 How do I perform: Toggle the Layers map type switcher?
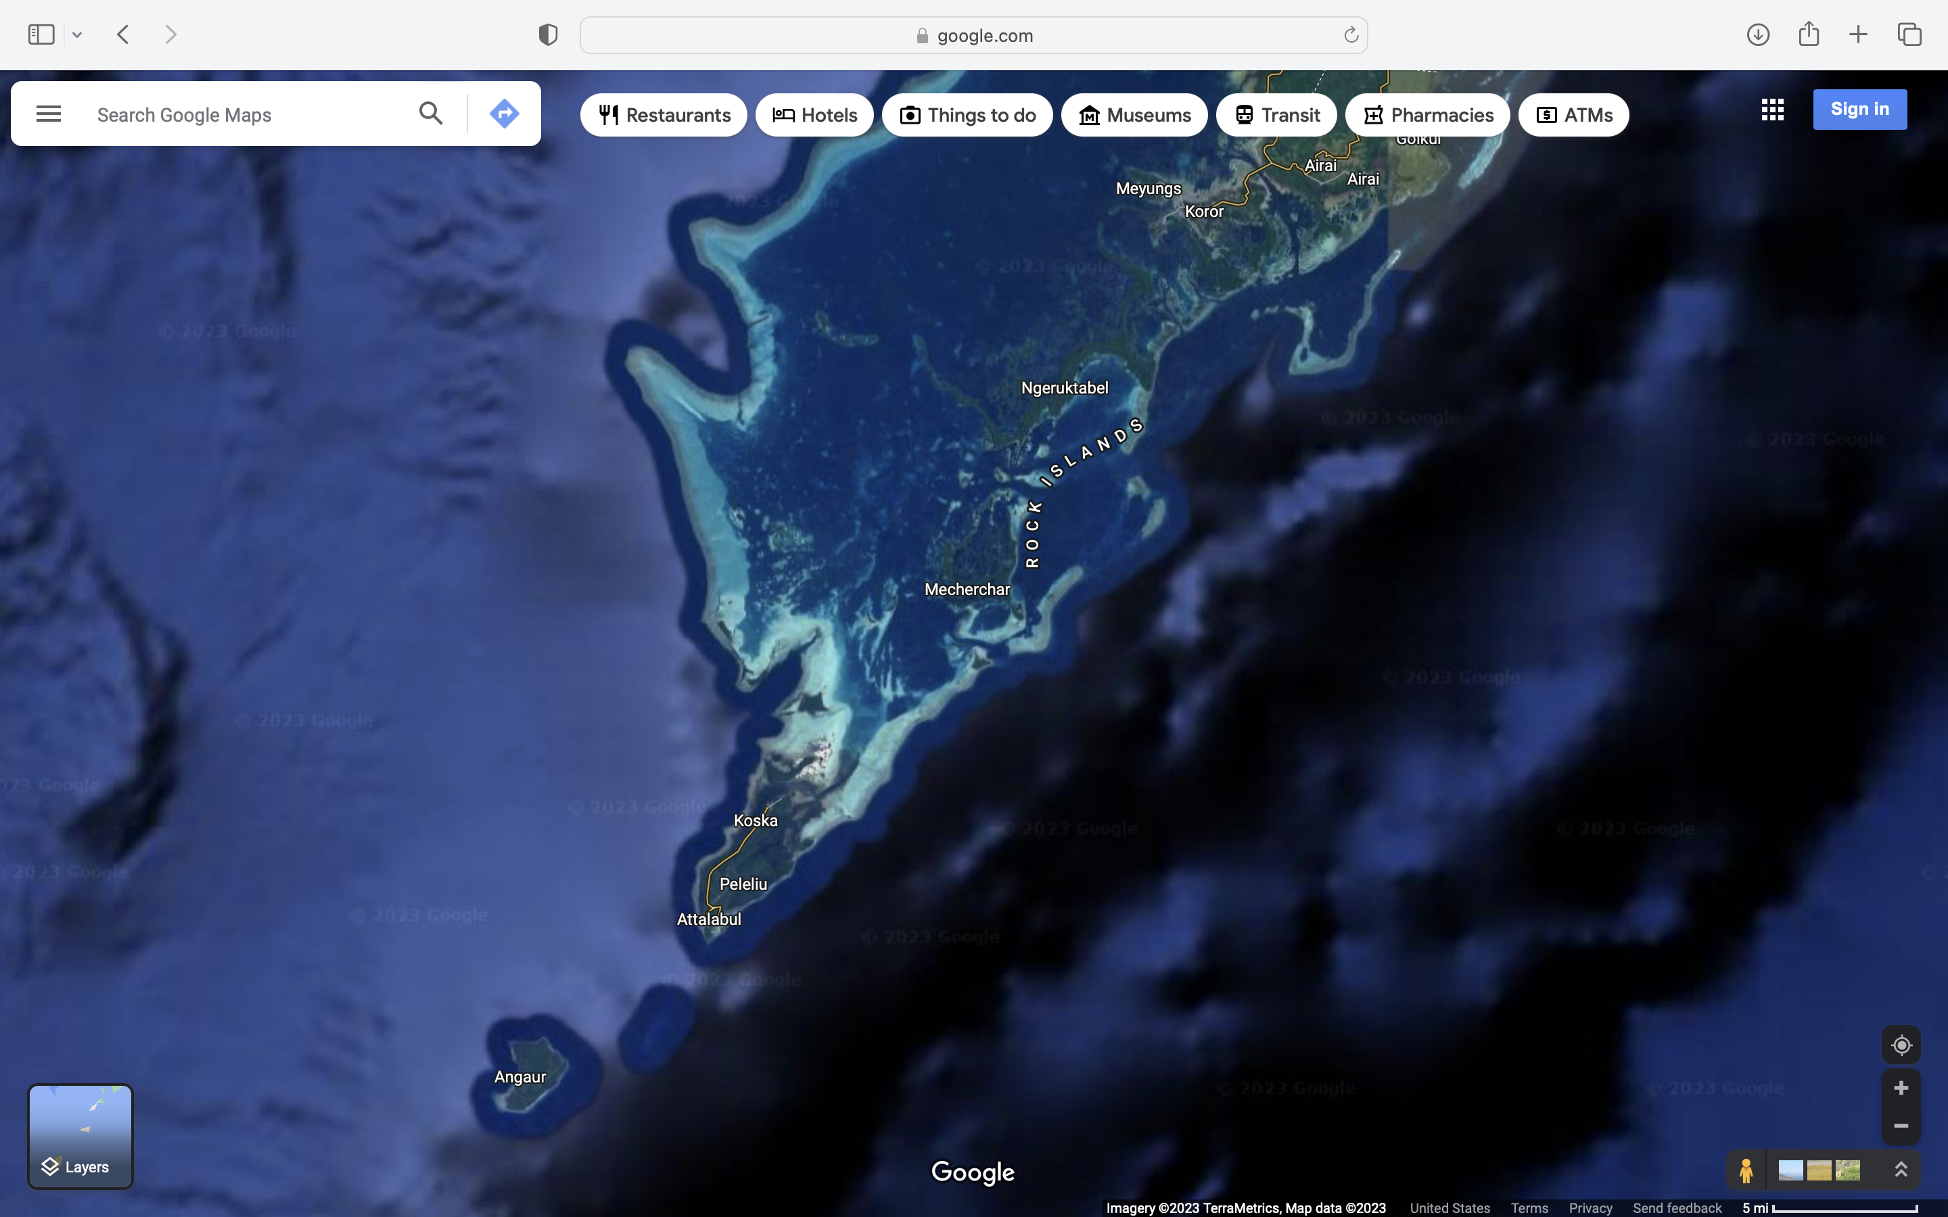(80, 1136)
